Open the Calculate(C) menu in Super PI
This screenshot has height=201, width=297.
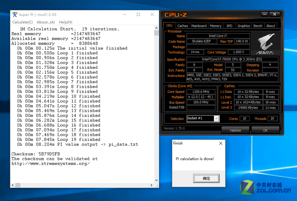[22, 22]
